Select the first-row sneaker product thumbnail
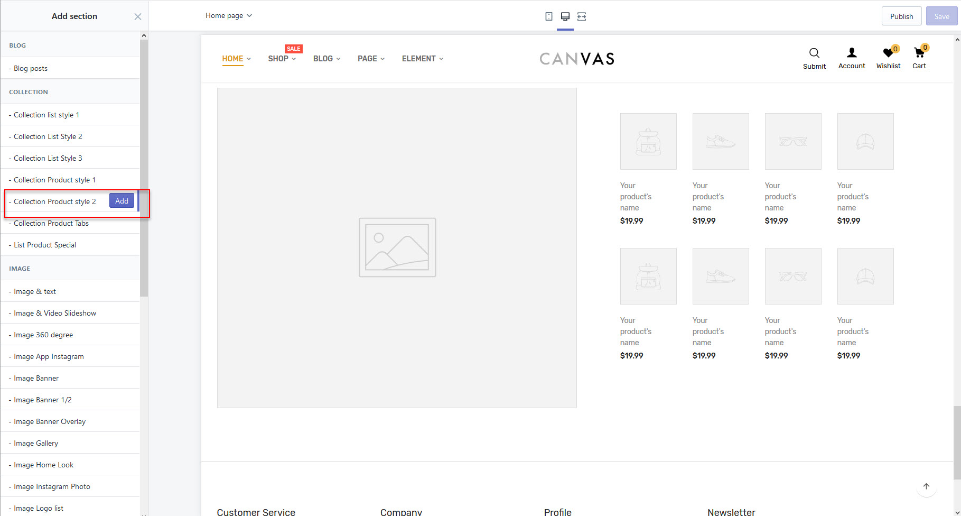 pyautogui.click(x=721, y=141)
